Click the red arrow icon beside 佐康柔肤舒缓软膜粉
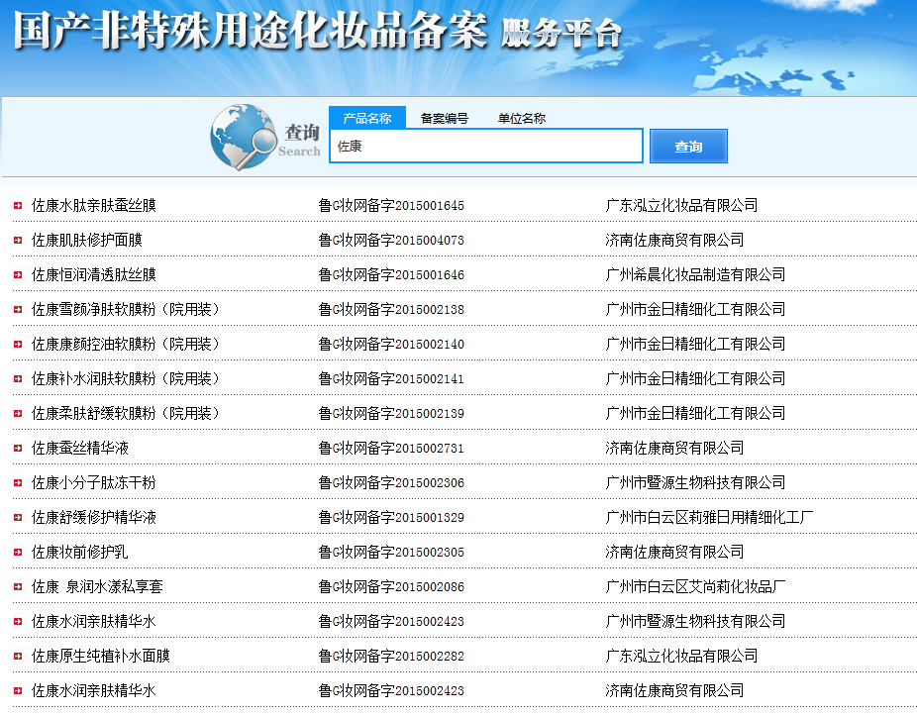 [x=18, y=413]
